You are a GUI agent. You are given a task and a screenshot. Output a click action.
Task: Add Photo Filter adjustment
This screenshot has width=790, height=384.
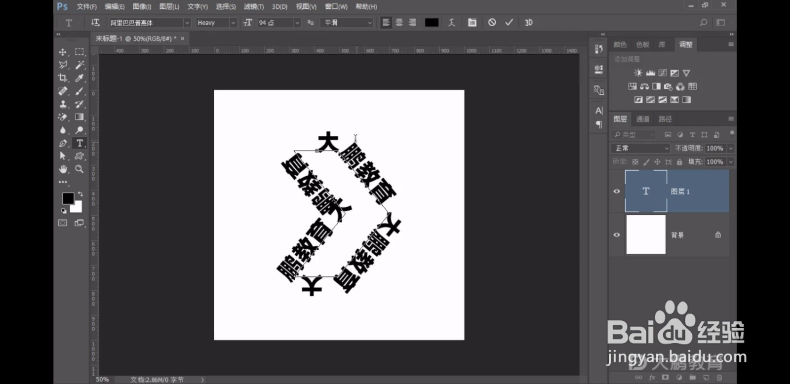[668, 86]
